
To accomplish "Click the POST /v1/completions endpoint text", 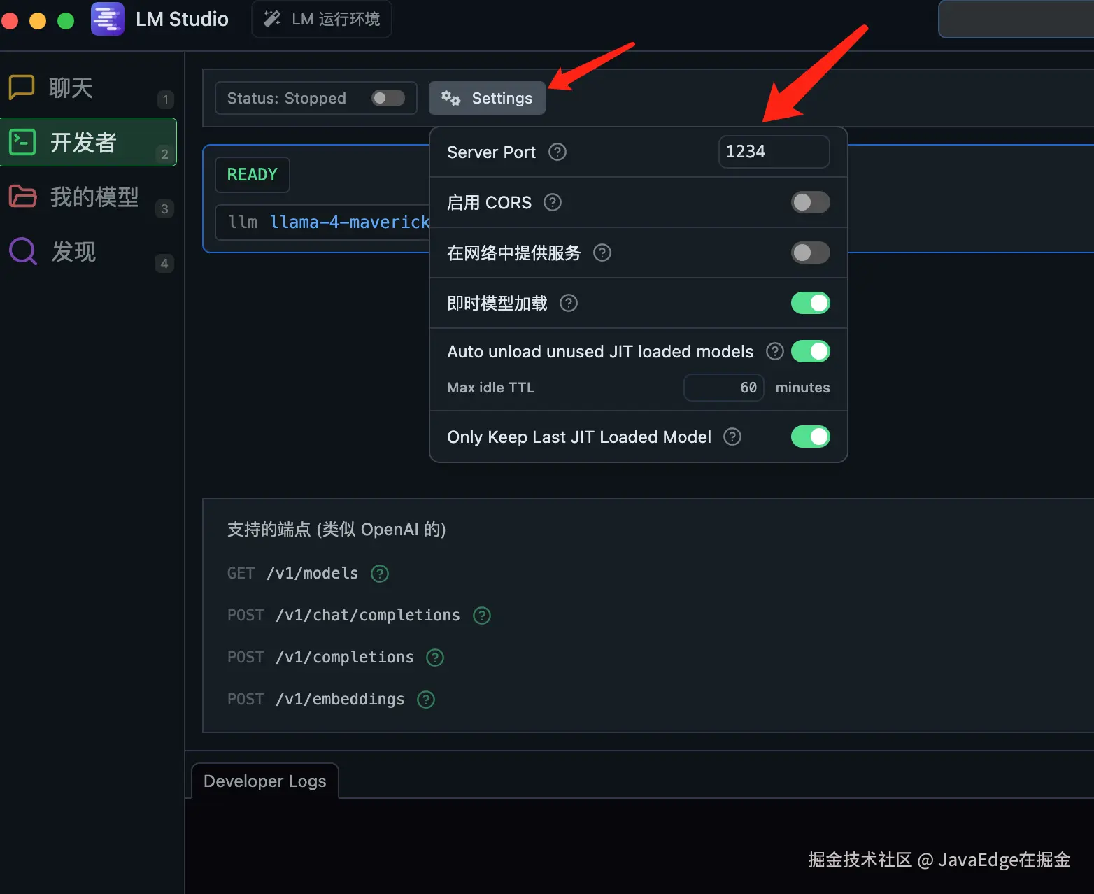I will tap(320, 658).
